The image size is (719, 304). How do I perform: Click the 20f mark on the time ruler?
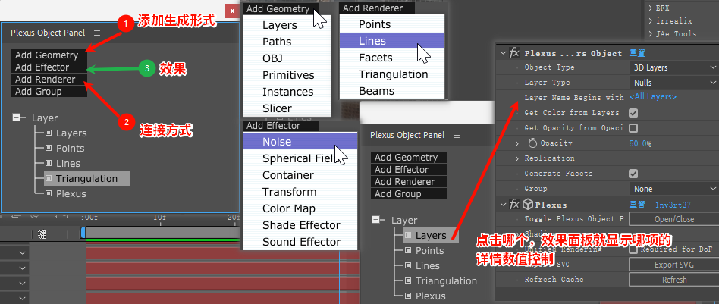pyautogui.click(x=234, y=217)
